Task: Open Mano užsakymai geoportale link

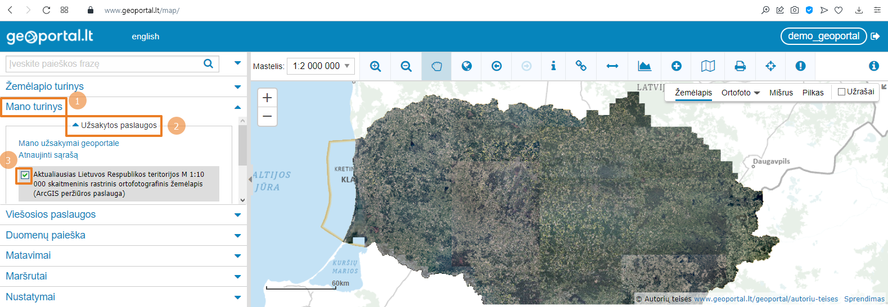Action: click(69, 143)
